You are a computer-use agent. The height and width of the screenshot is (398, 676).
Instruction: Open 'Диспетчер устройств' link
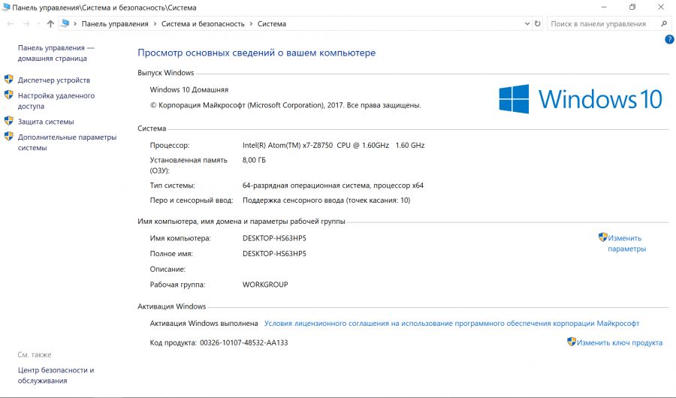(53, 80)
